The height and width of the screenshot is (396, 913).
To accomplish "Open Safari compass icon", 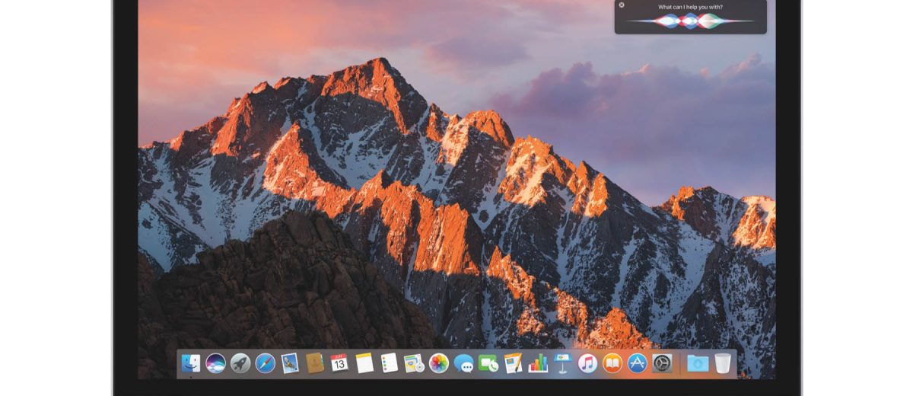I will click(266, 363).
